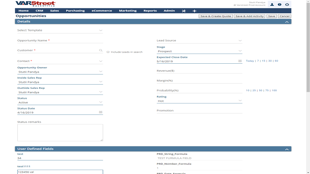Set probability to 100 percent
The image size is (310, 174).
pos(274,90)
